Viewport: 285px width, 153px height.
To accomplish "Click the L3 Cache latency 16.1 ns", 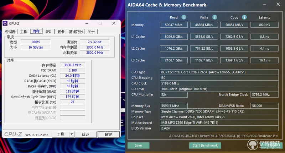I will coord(264,60).
